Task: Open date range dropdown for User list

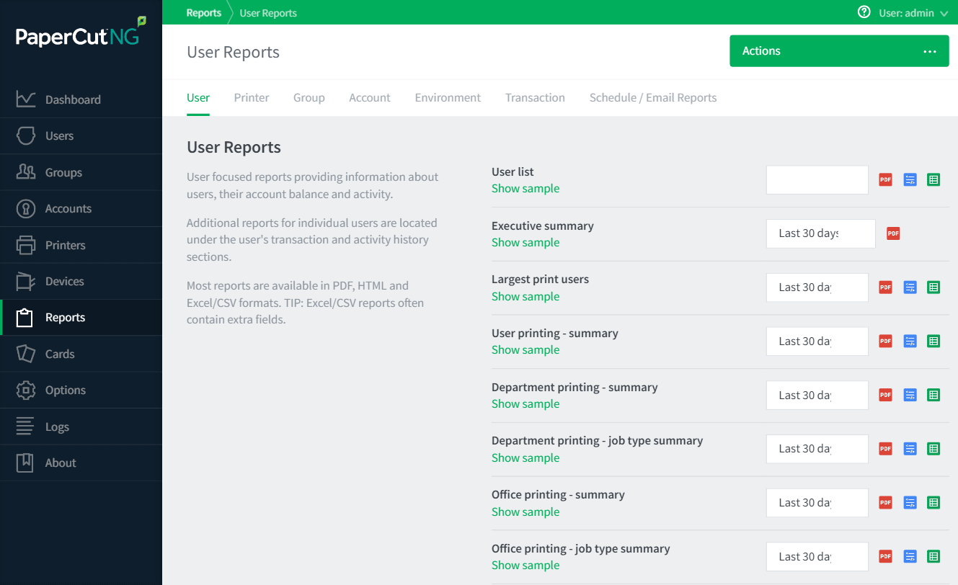Action: [x=817, y=179]
